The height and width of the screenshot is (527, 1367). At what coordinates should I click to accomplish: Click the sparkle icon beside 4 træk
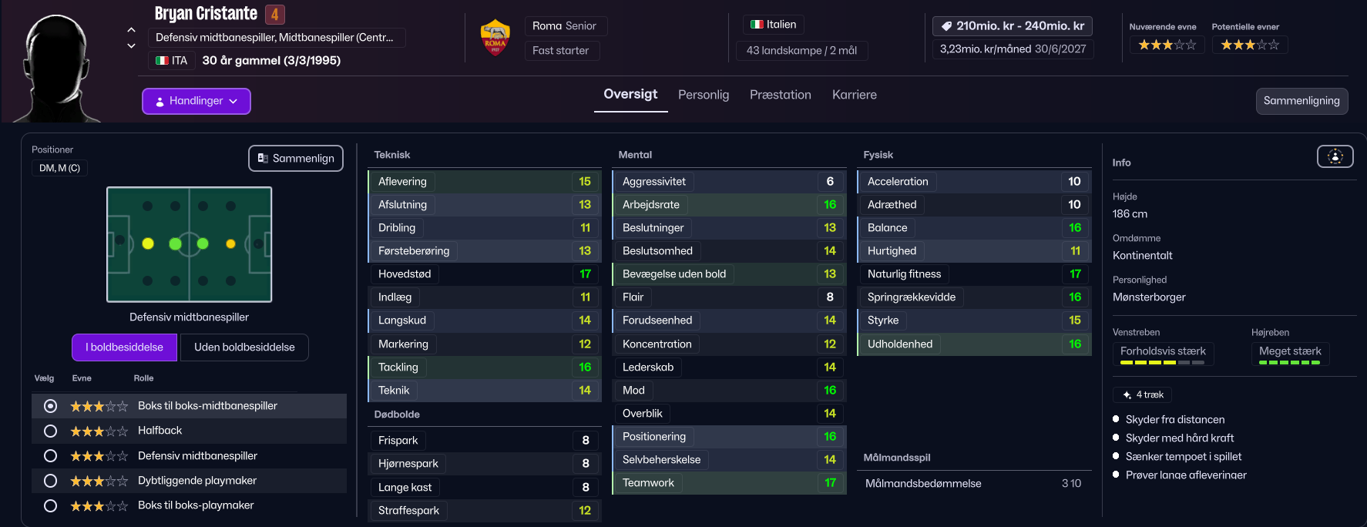coord(1127,394)
